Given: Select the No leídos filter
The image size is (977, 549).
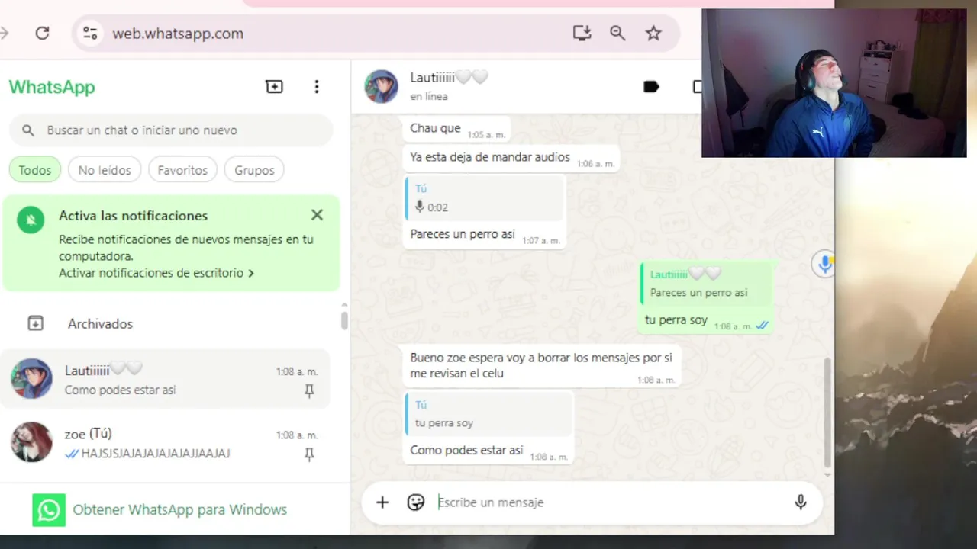Looking at the screenshot, I should (x=105, y=170).
